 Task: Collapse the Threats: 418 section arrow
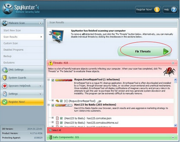pos(173,63)
